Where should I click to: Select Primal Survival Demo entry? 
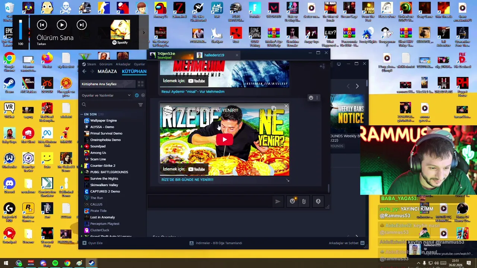(106, 133)
